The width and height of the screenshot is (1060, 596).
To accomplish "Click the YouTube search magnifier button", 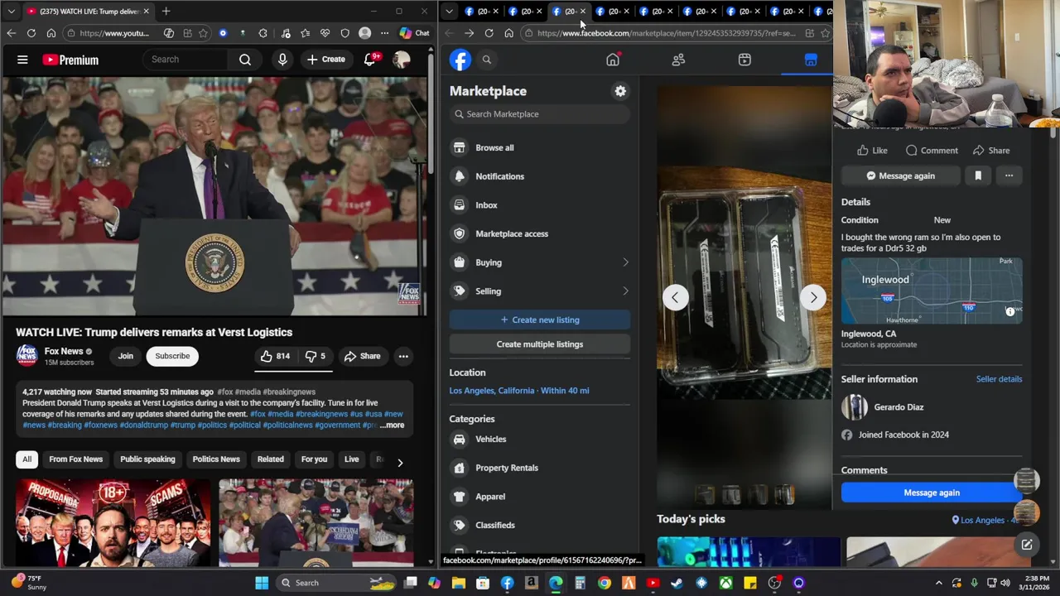I will 245,60.
